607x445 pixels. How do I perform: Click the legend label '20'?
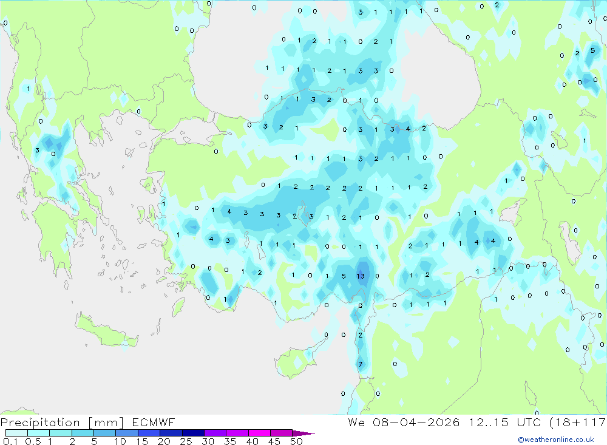tap(164, 441)
